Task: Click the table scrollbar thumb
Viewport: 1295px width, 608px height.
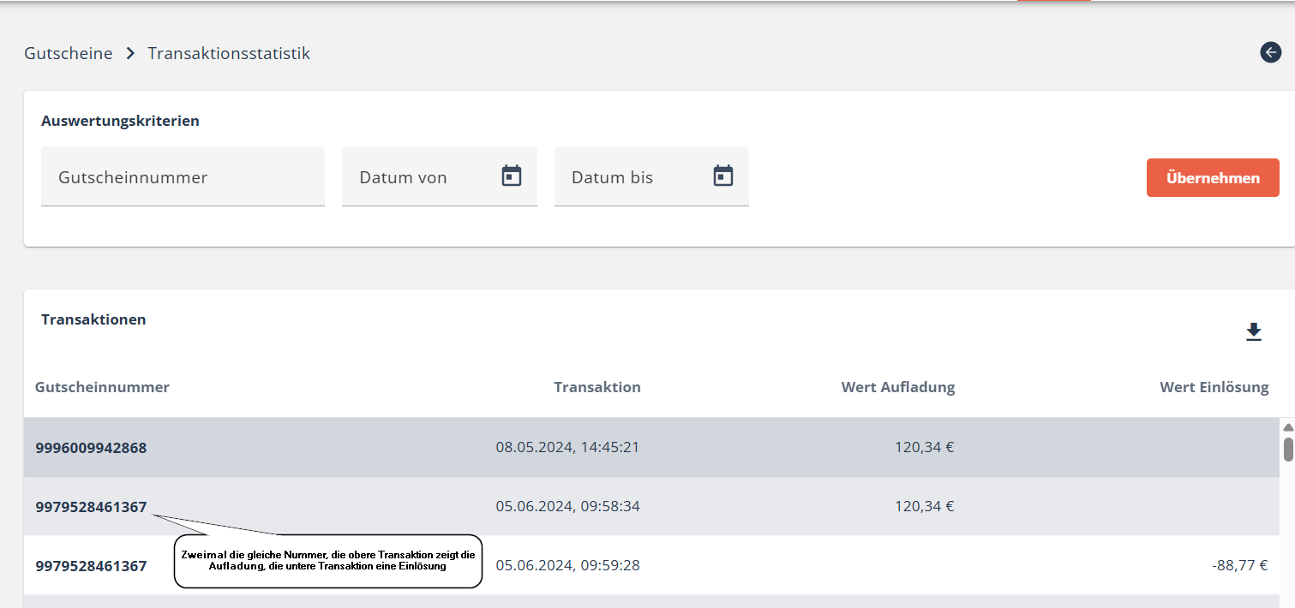Action: 1288,449
